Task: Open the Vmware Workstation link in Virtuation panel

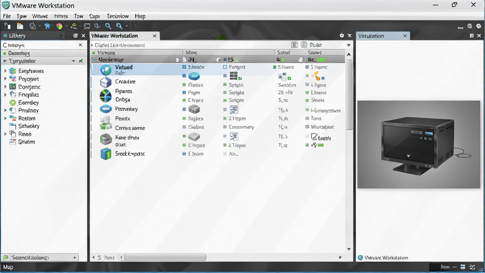Action: pos(386,257)
